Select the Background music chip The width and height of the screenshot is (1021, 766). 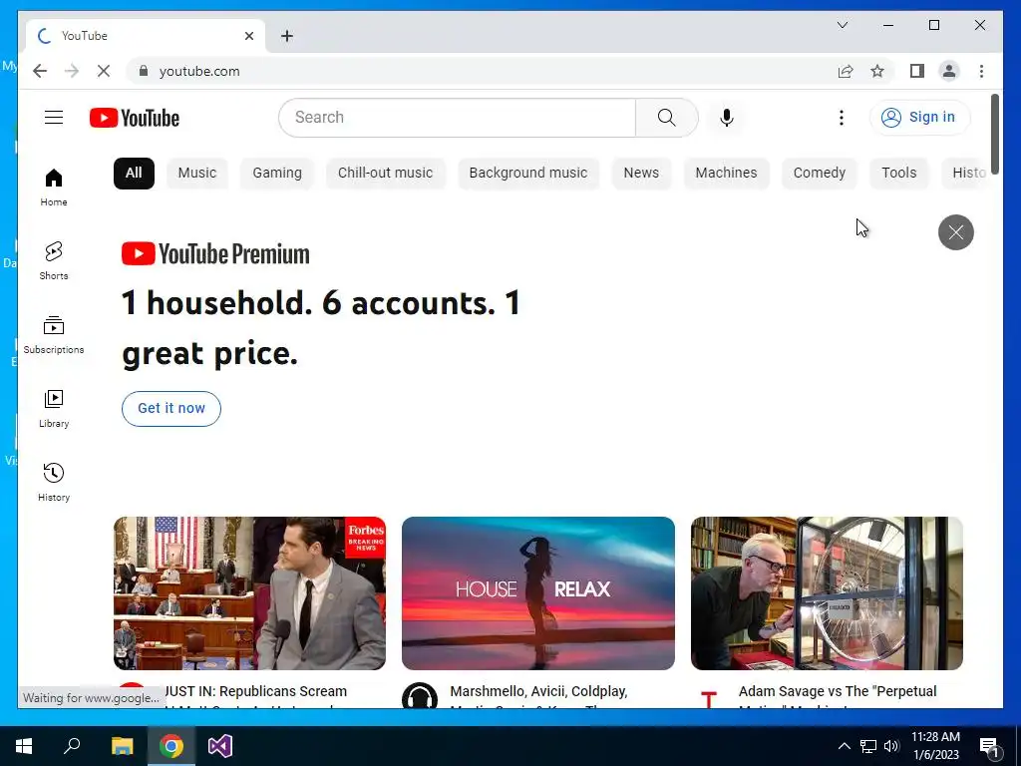point(528,174)
